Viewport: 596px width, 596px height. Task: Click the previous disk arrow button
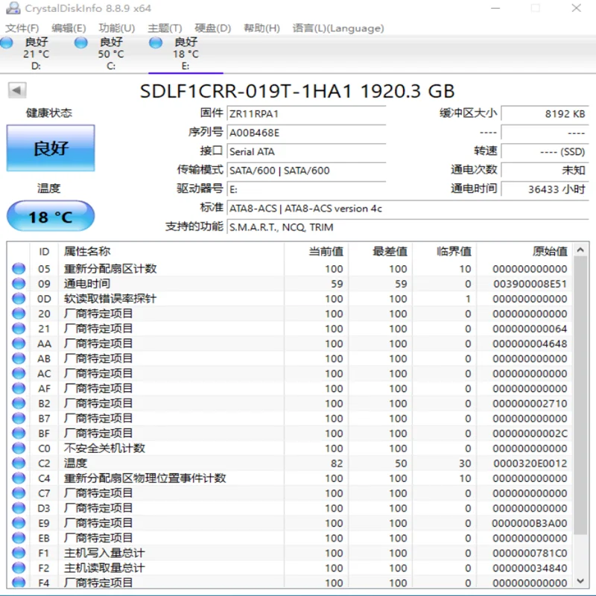(x=17, y=90)
